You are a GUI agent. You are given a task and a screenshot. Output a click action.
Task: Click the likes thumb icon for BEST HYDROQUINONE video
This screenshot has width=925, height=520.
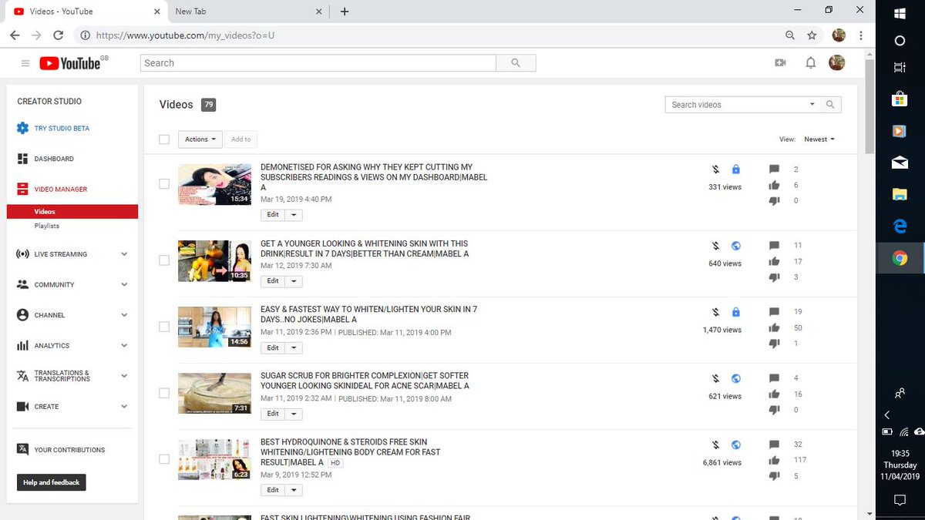pos(774,461)
